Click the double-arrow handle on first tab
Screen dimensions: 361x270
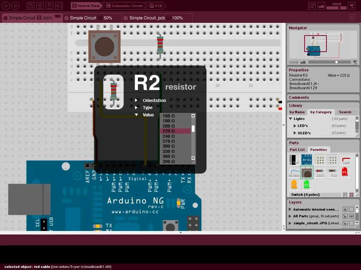(57, 16)
